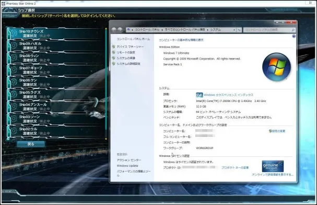
Task: Open Windows Update link
Action: 127,166
